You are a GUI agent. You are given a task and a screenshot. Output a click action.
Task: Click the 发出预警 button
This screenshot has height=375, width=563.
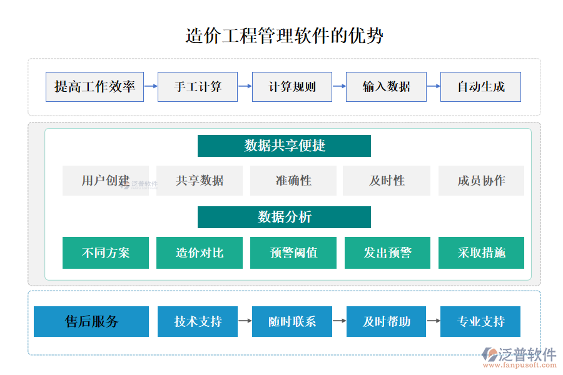click(387, 252)
